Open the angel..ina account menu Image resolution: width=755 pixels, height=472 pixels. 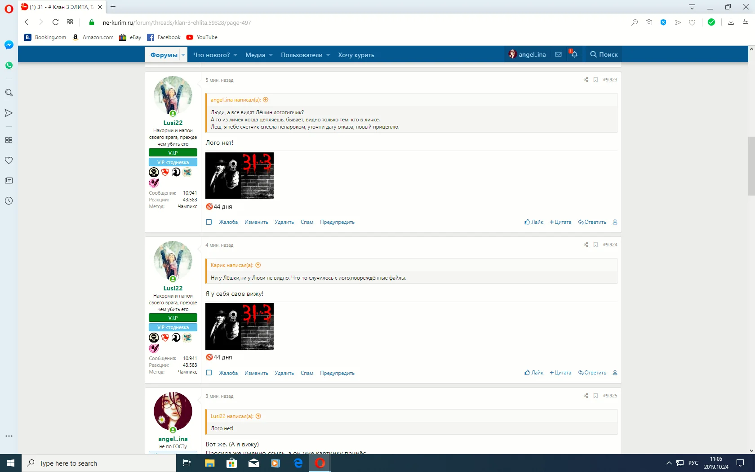pos(527,54)
